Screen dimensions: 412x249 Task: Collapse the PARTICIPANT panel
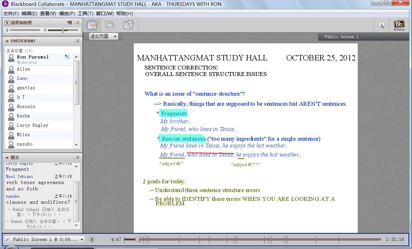coord(7,41)
